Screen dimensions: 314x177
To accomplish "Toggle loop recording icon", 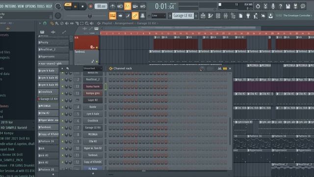I will click(x=143, y=6).
